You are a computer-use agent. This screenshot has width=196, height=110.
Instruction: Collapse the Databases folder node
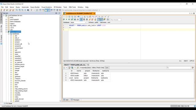(x=9, y=34)
